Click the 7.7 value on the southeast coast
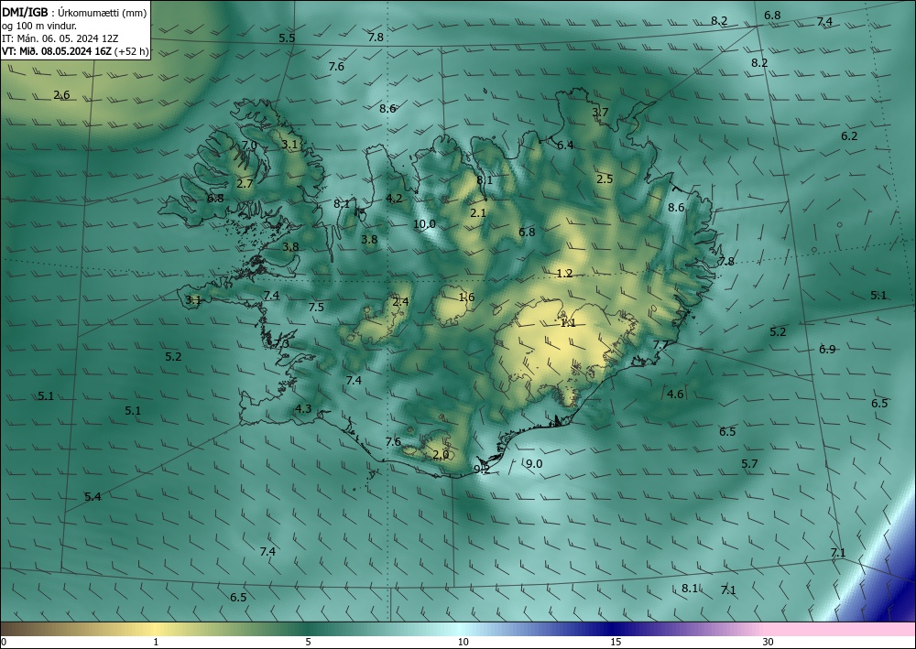This screenshot has height=649, width=916. pyautogui.click(x=660, y=344)
